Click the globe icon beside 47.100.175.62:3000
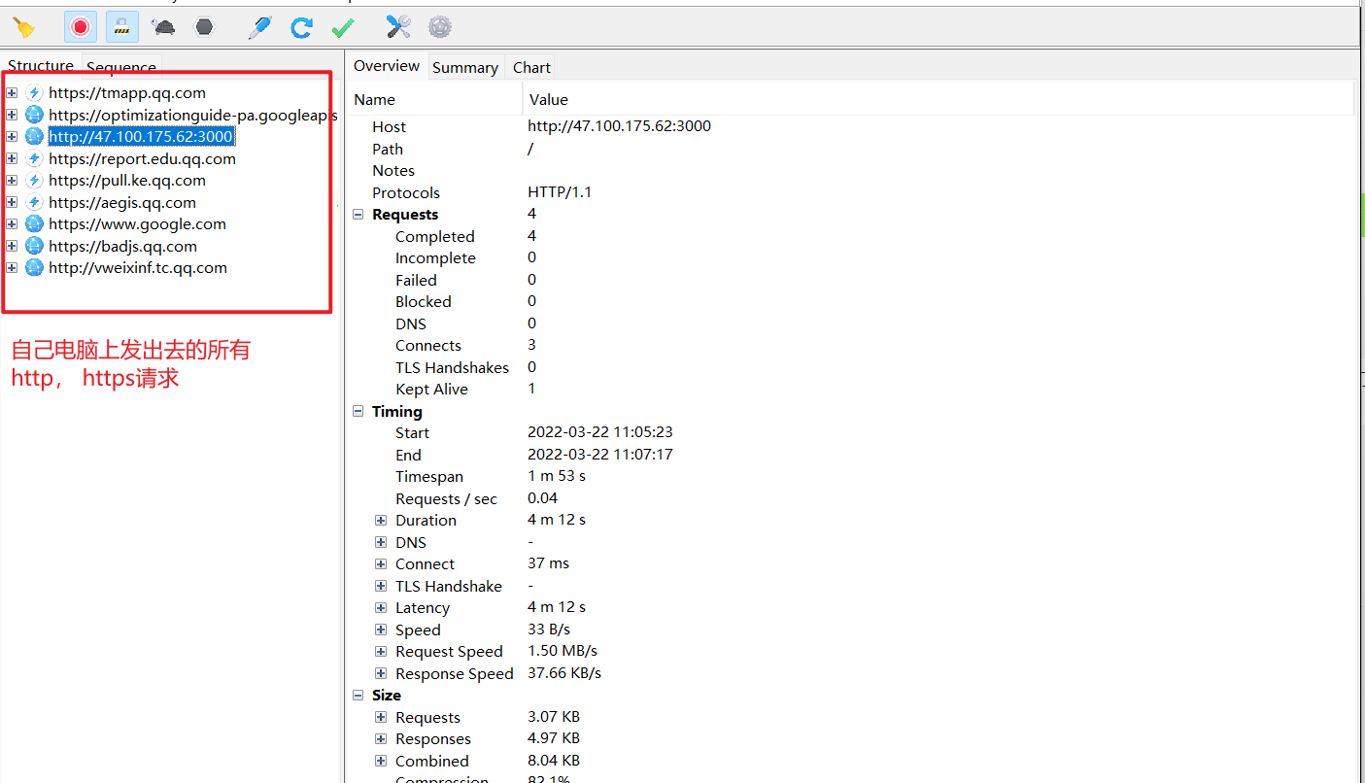The width and height of the screenshot is (1365, 783). click(34, 137)
